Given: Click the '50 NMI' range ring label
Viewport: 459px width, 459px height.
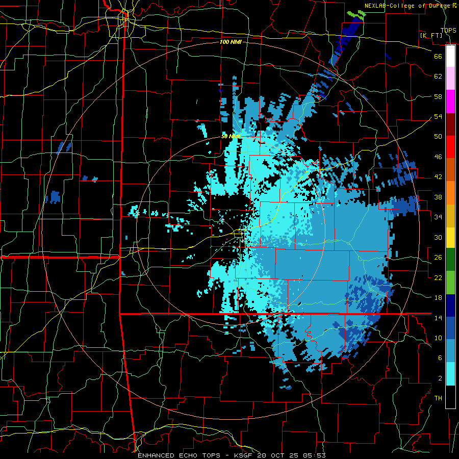Looking at the screenshot, I should [x=231, y=136].
